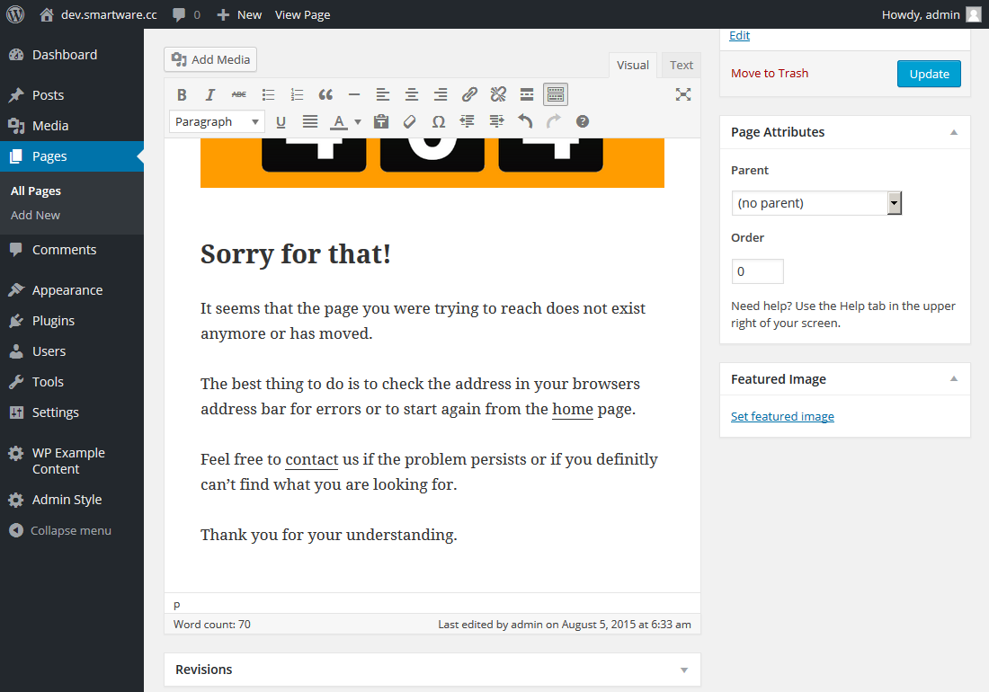Insert the Read More tag
Viewport: 989px width, 692px height.
(x=527, y=94)
